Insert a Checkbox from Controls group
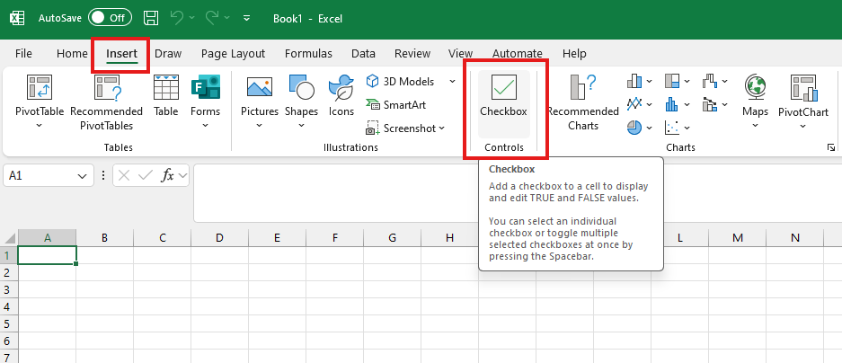The width and height of the screenshot is (842, 363). click(x=503, y=94)
